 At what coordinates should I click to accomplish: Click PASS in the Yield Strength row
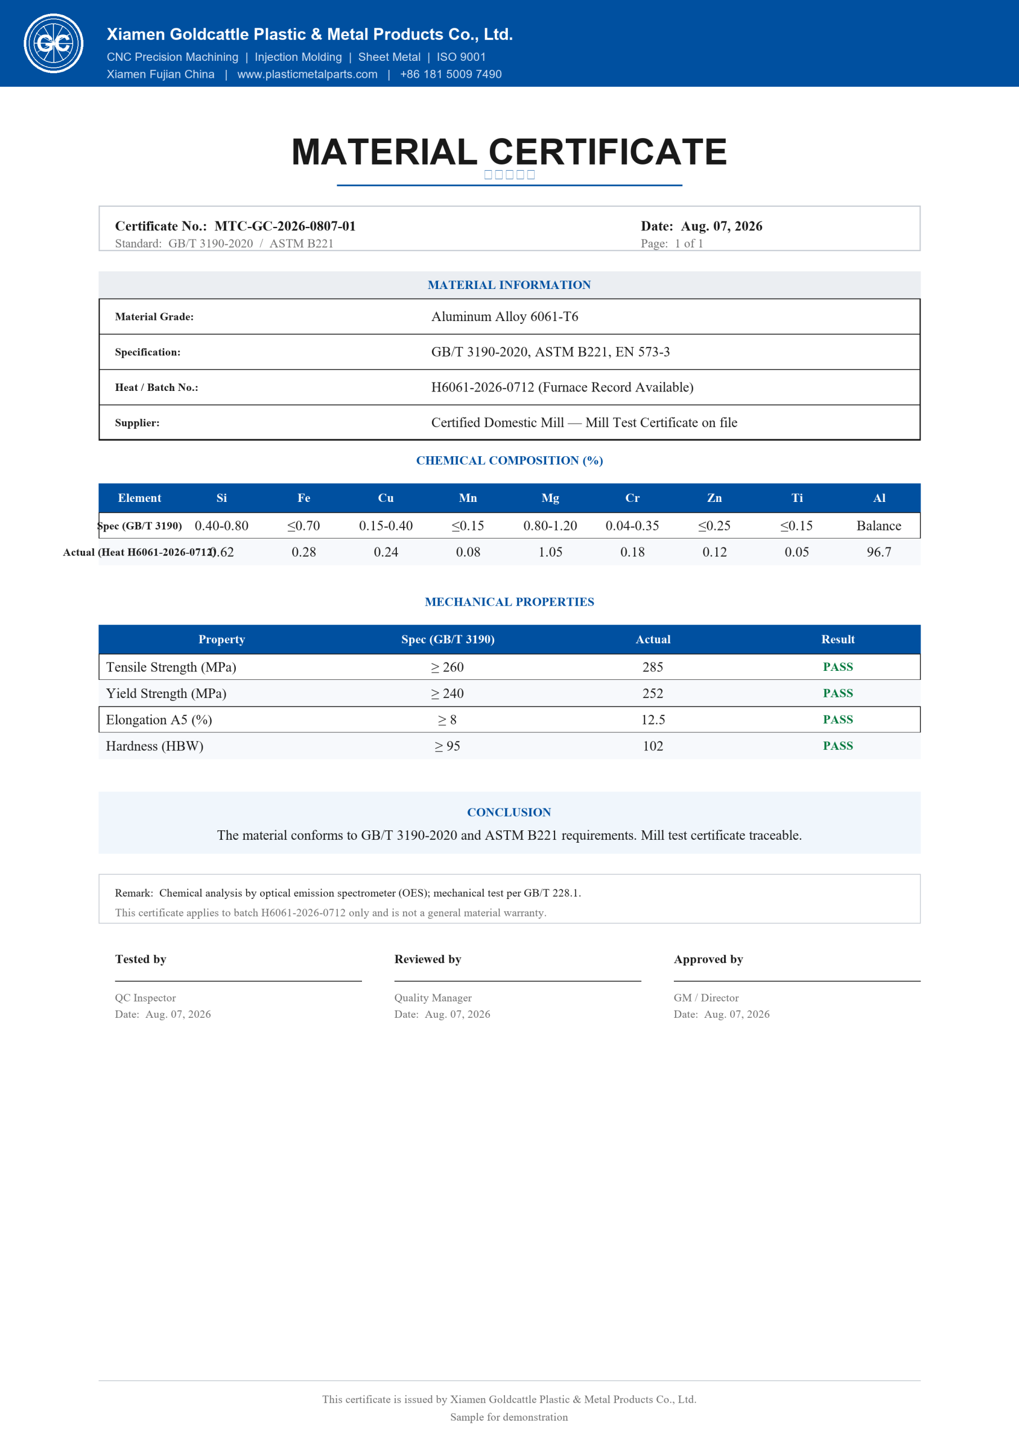pyautogui.click(x=838, y=693)
